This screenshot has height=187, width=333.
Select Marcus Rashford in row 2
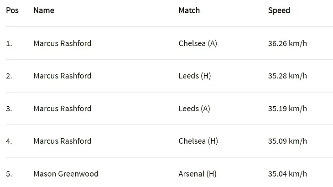(62, 76)
